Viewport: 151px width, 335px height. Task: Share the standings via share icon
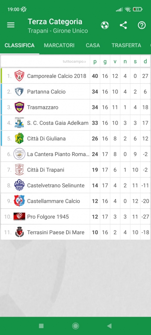(x=123, y=25)
